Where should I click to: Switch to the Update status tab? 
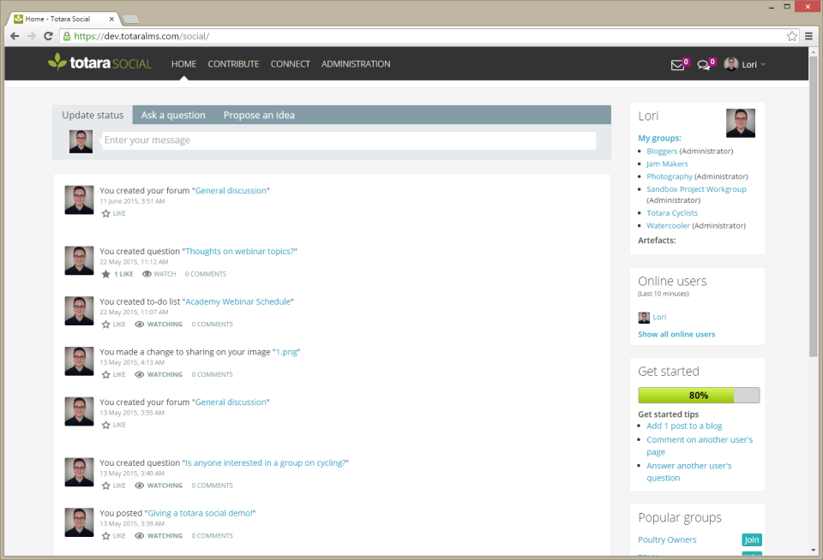(93, 115)
